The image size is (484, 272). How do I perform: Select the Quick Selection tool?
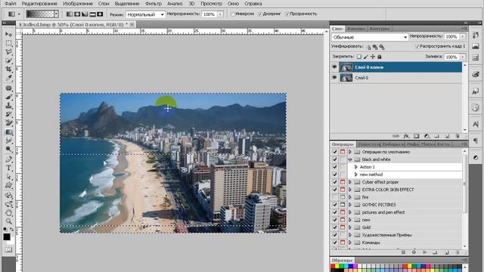pyautogui.click(x=8, y=60)
